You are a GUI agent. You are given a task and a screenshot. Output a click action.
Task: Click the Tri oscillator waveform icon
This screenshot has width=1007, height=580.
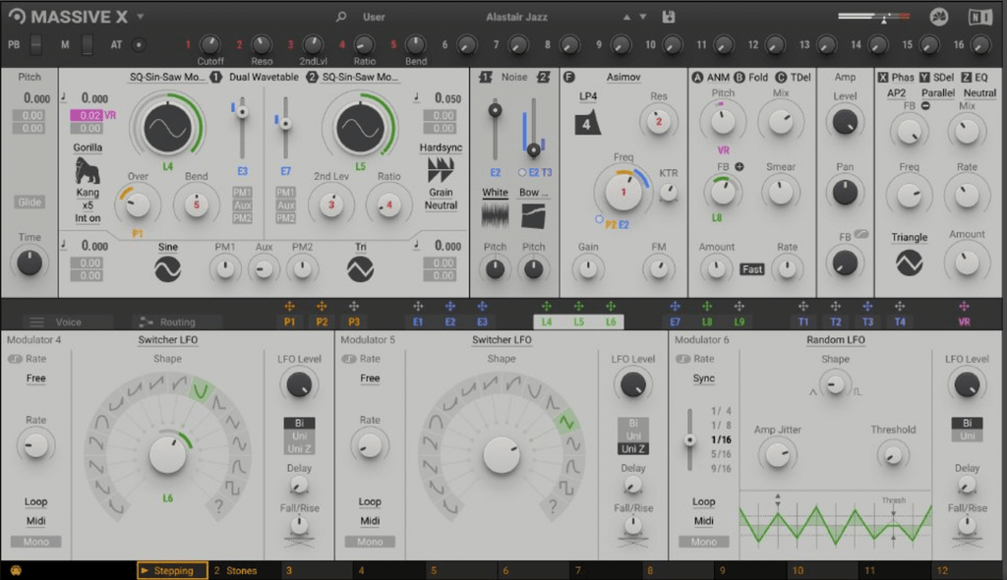pos(360,267)
